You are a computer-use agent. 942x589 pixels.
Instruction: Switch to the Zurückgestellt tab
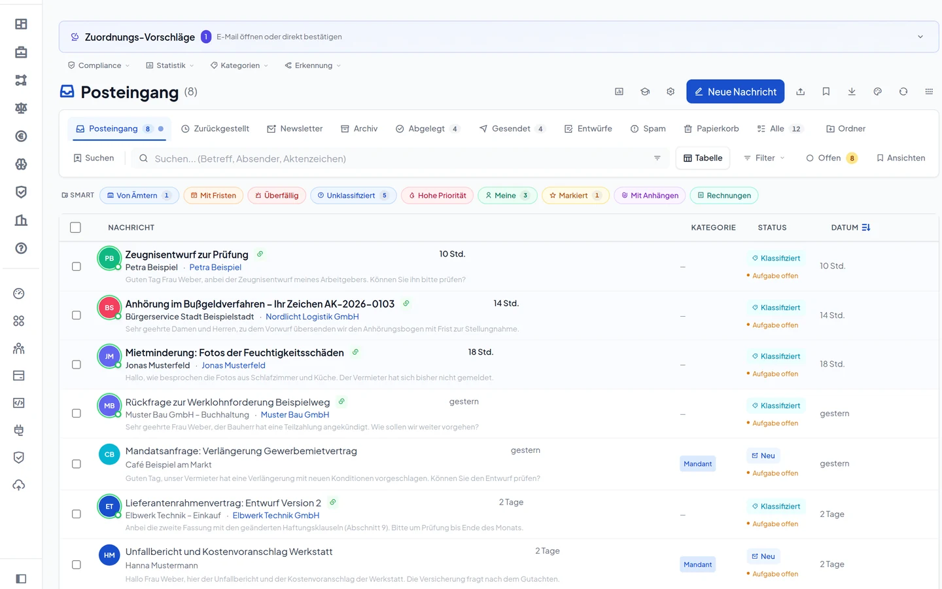point(215,129)
